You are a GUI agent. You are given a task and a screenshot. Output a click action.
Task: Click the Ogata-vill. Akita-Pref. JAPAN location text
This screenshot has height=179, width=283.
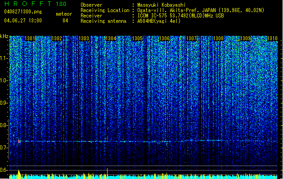pos(201,10)
